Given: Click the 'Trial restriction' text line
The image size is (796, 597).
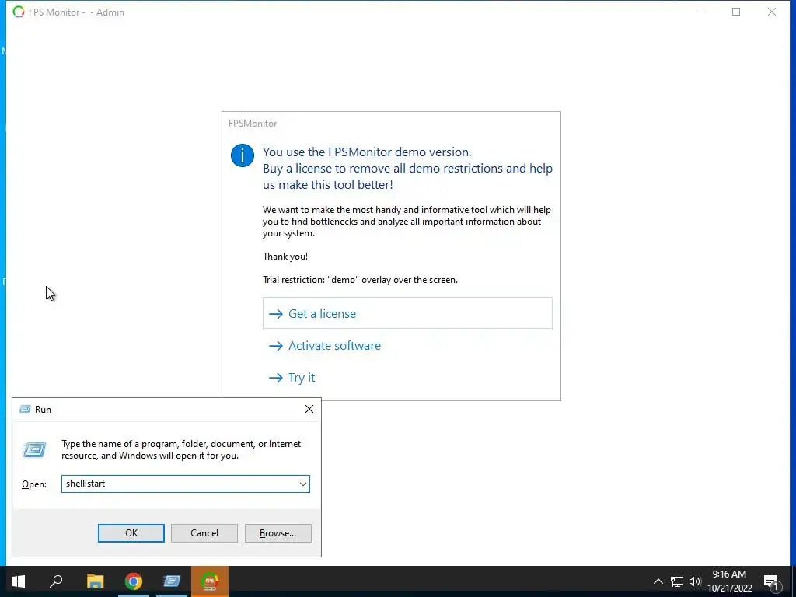Looking at the screenshot, I should tap(360, 280).
